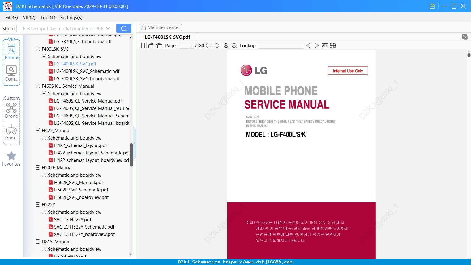Collapse the H815_Manual folder
The height and width of the screenshot is (265, 471).
[38, 242]
